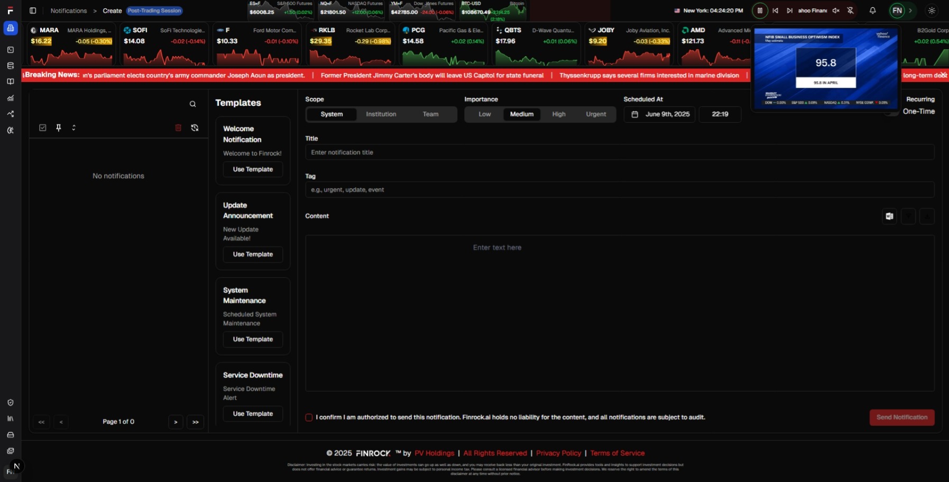Open the zigzag arrows sidebar icon

click(11, 114)
